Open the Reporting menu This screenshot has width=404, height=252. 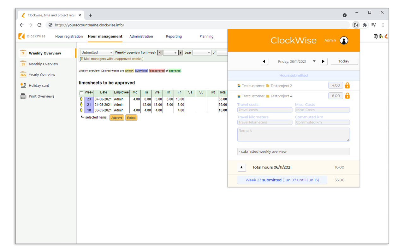174,36
